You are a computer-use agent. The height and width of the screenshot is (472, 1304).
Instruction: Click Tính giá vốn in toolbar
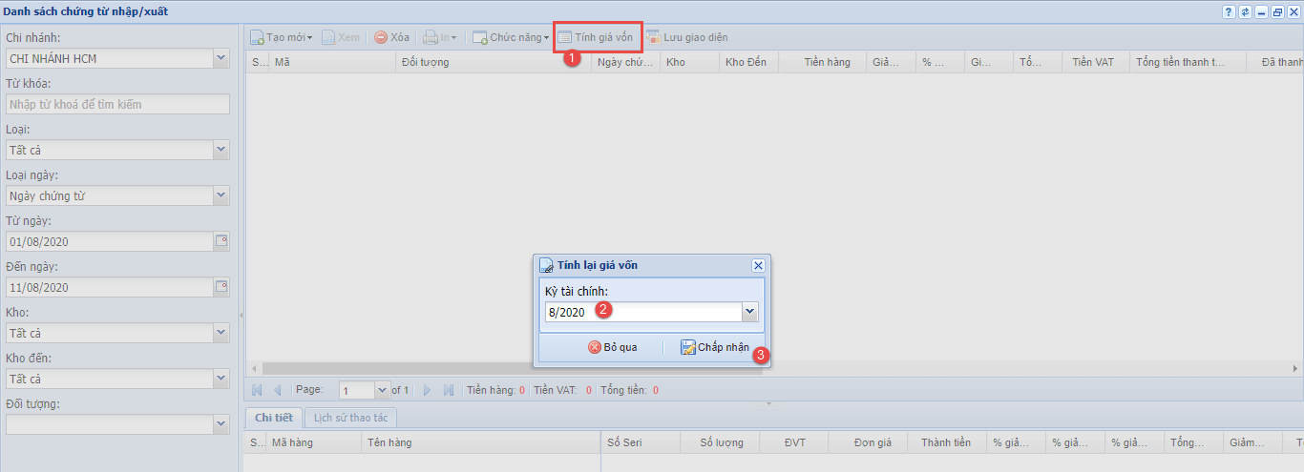click(x=596, y=37)
